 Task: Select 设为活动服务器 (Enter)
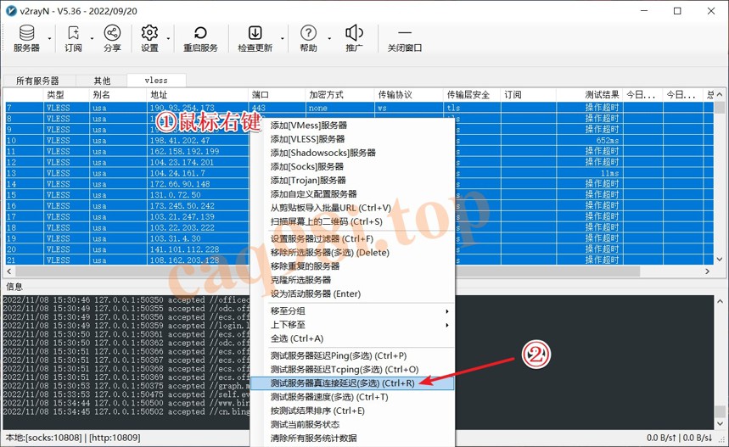352,293
